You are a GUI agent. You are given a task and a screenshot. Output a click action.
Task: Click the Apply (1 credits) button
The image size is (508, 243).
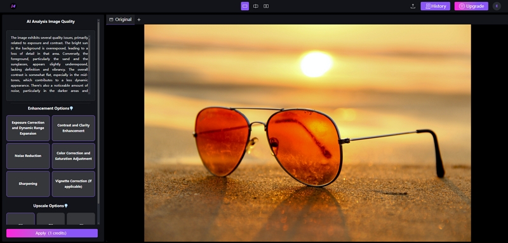pyautogui.click(x=52, y=233)
